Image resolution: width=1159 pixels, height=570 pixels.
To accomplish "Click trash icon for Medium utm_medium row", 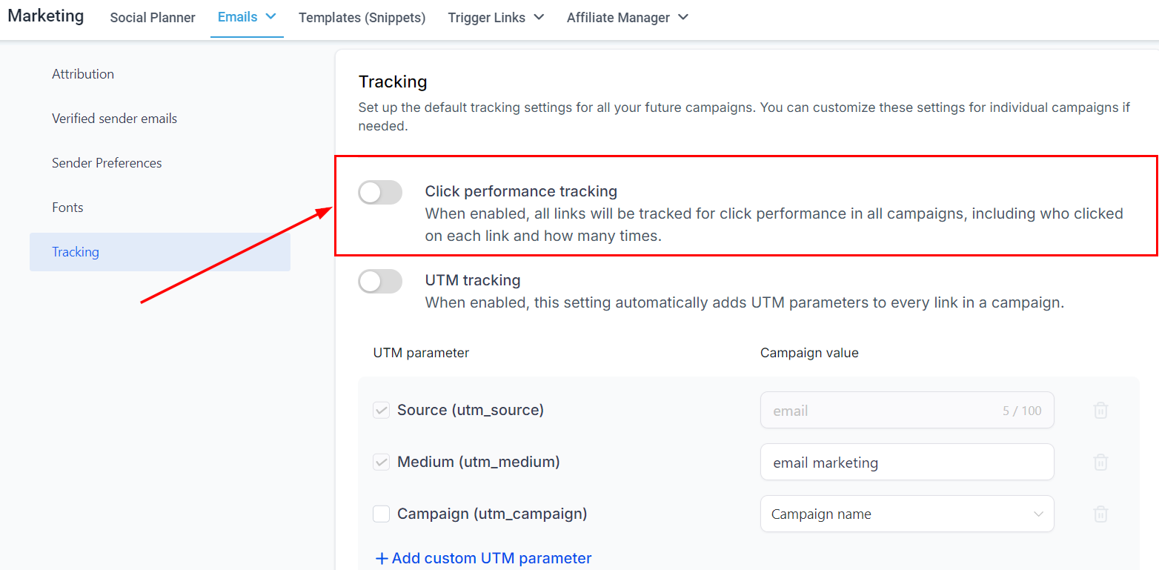I will point(1100,463).
